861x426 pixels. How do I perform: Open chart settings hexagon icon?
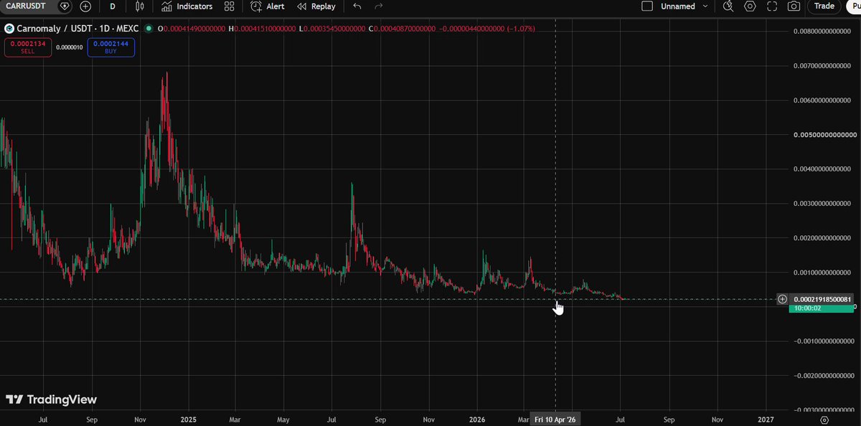(751, 6)
